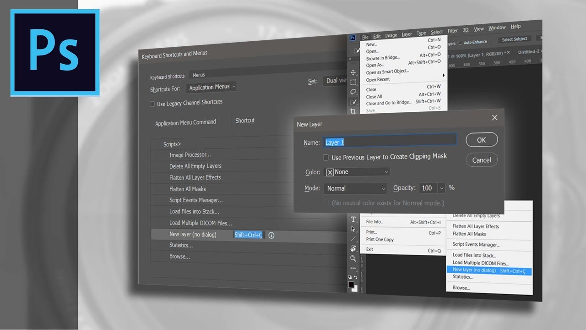This screenshot has width=586, height=330.
Task: Open the View menu
Action: (x=479, y=29)
